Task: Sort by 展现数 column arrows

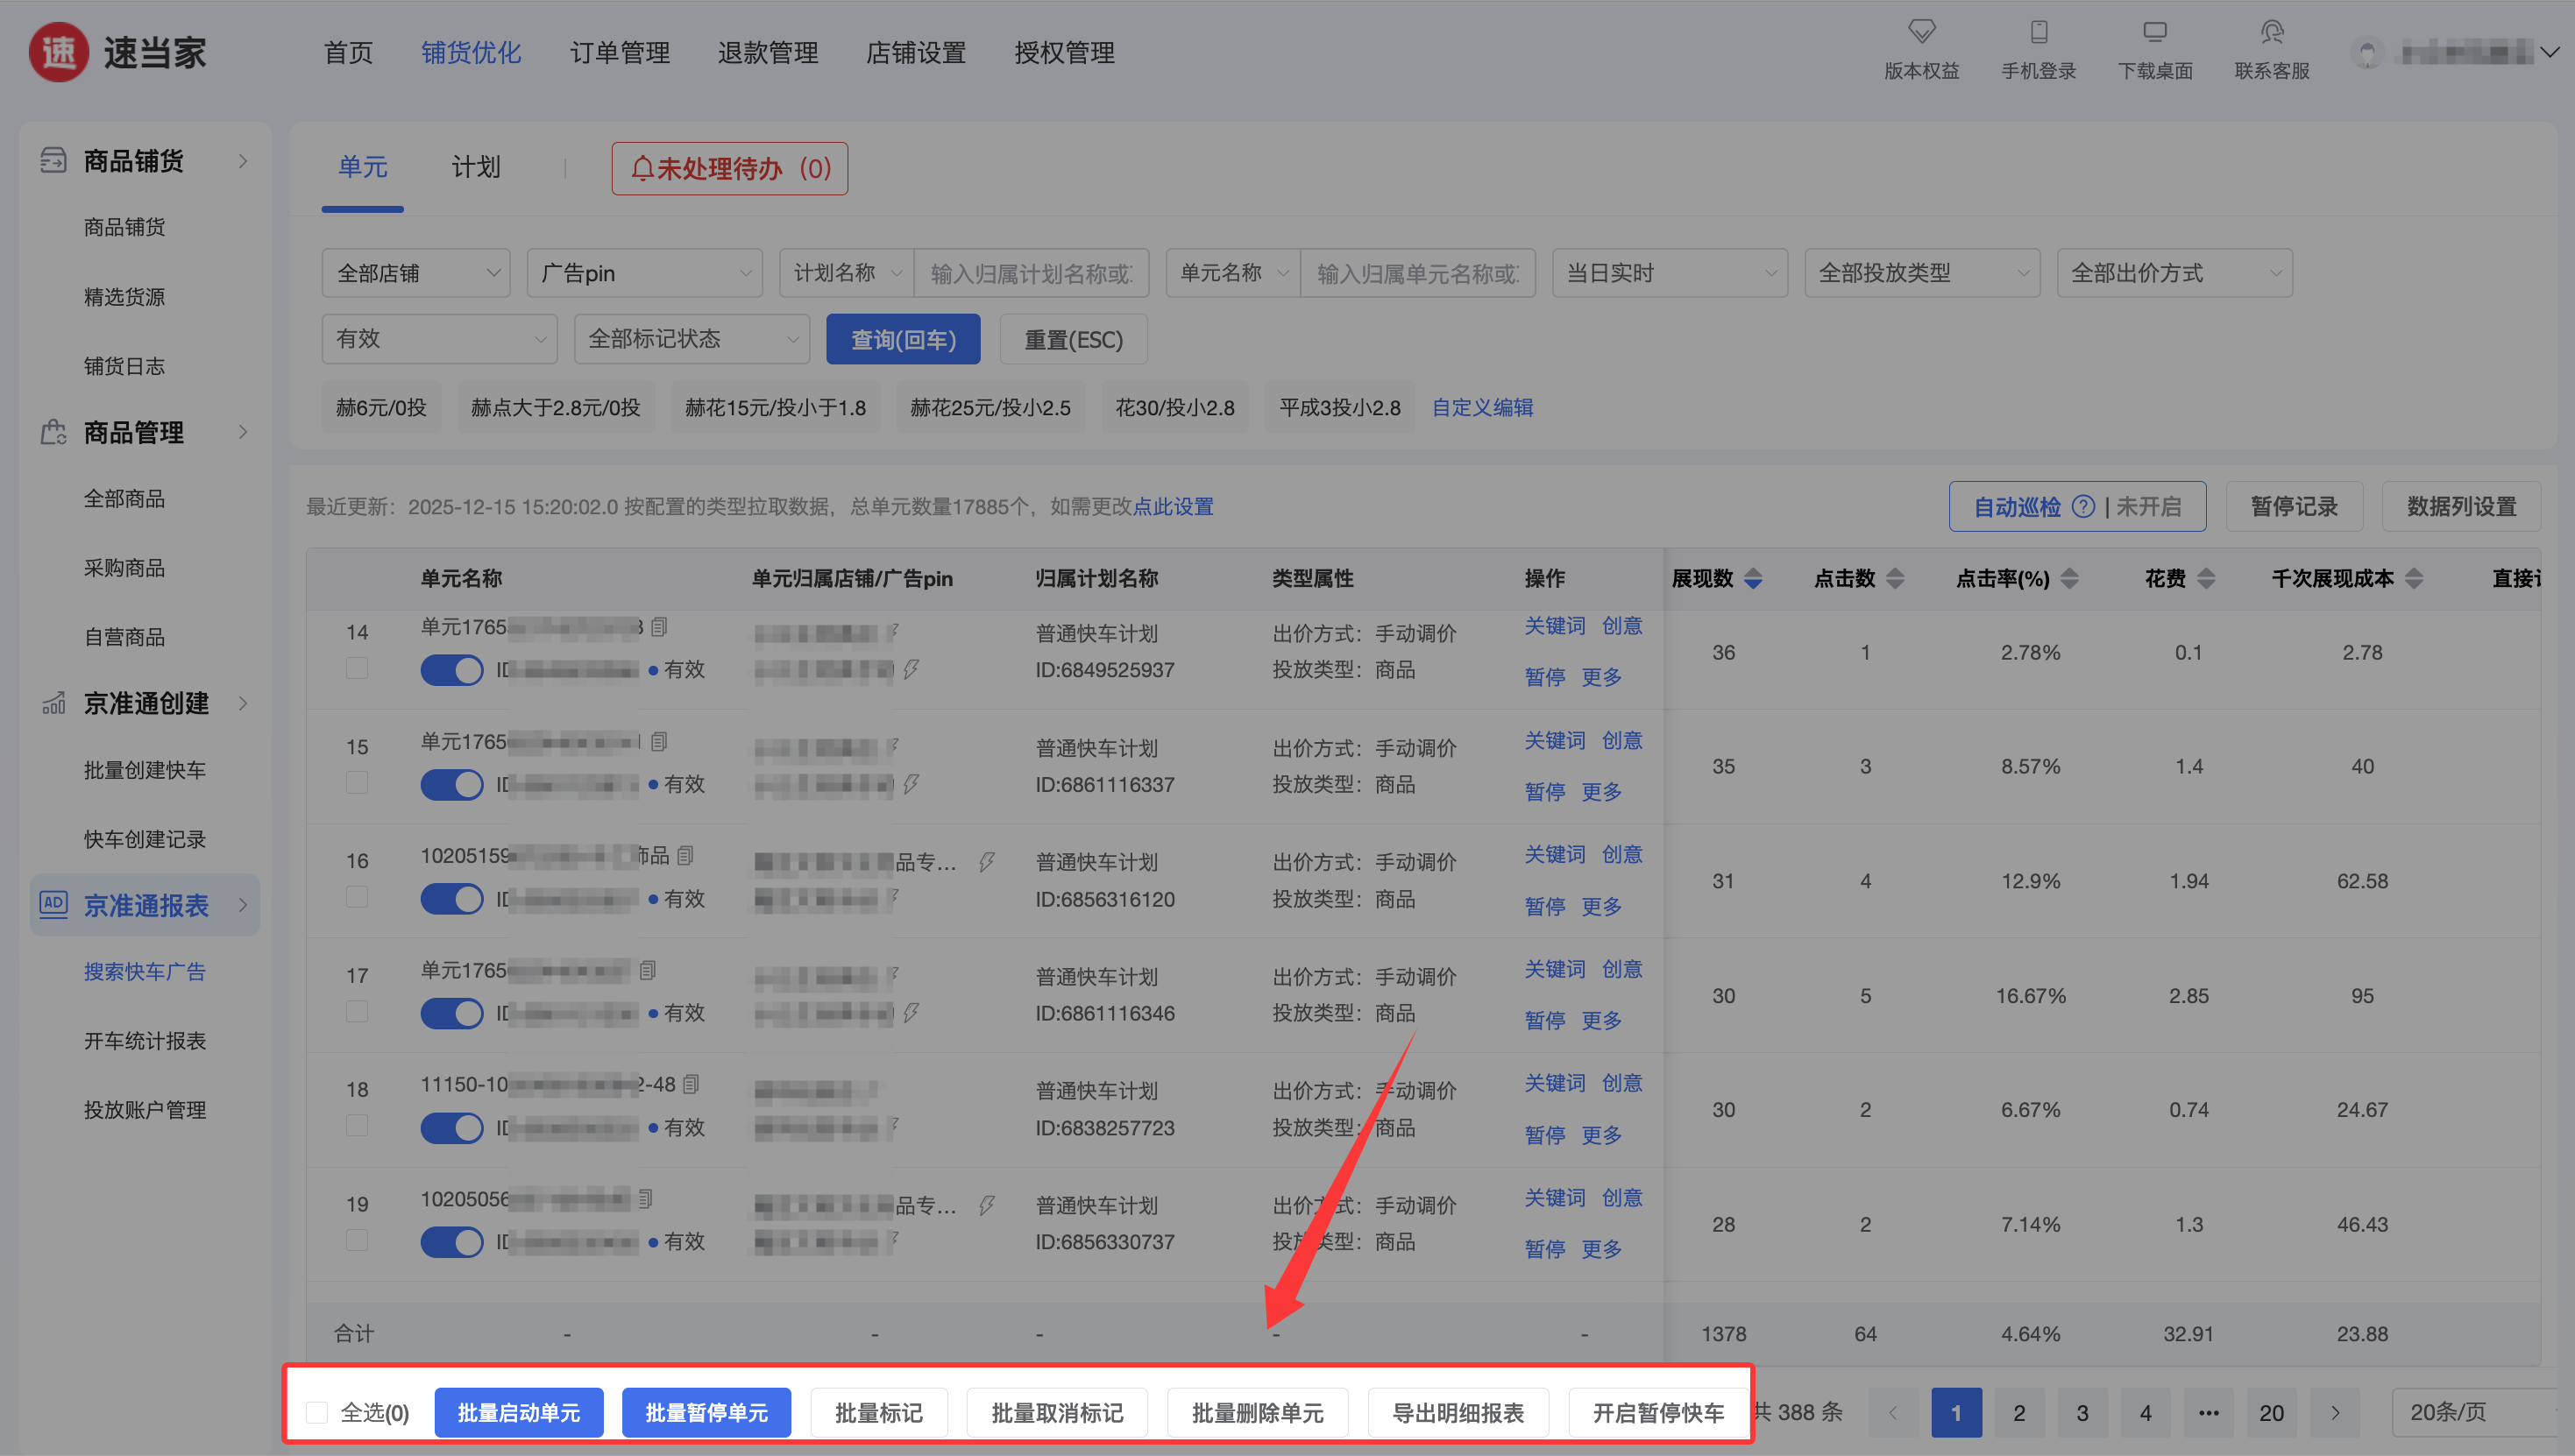Action: 1753,579
